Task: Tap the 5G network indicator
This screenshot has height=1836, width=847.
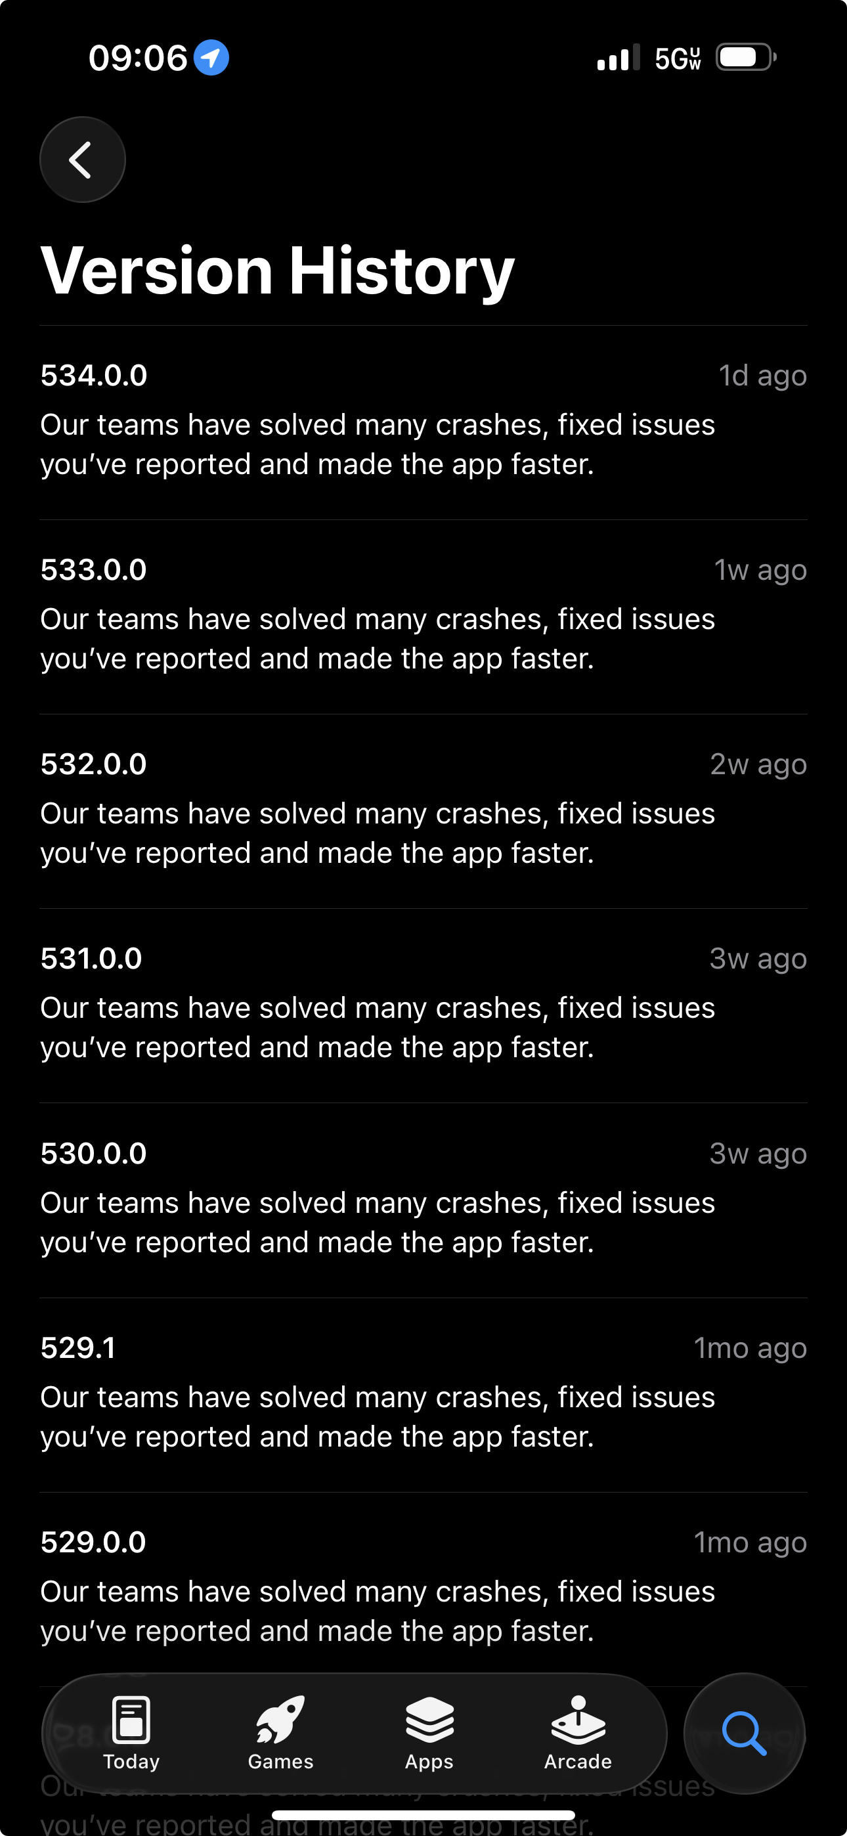Action: click(x=678, y=58)
